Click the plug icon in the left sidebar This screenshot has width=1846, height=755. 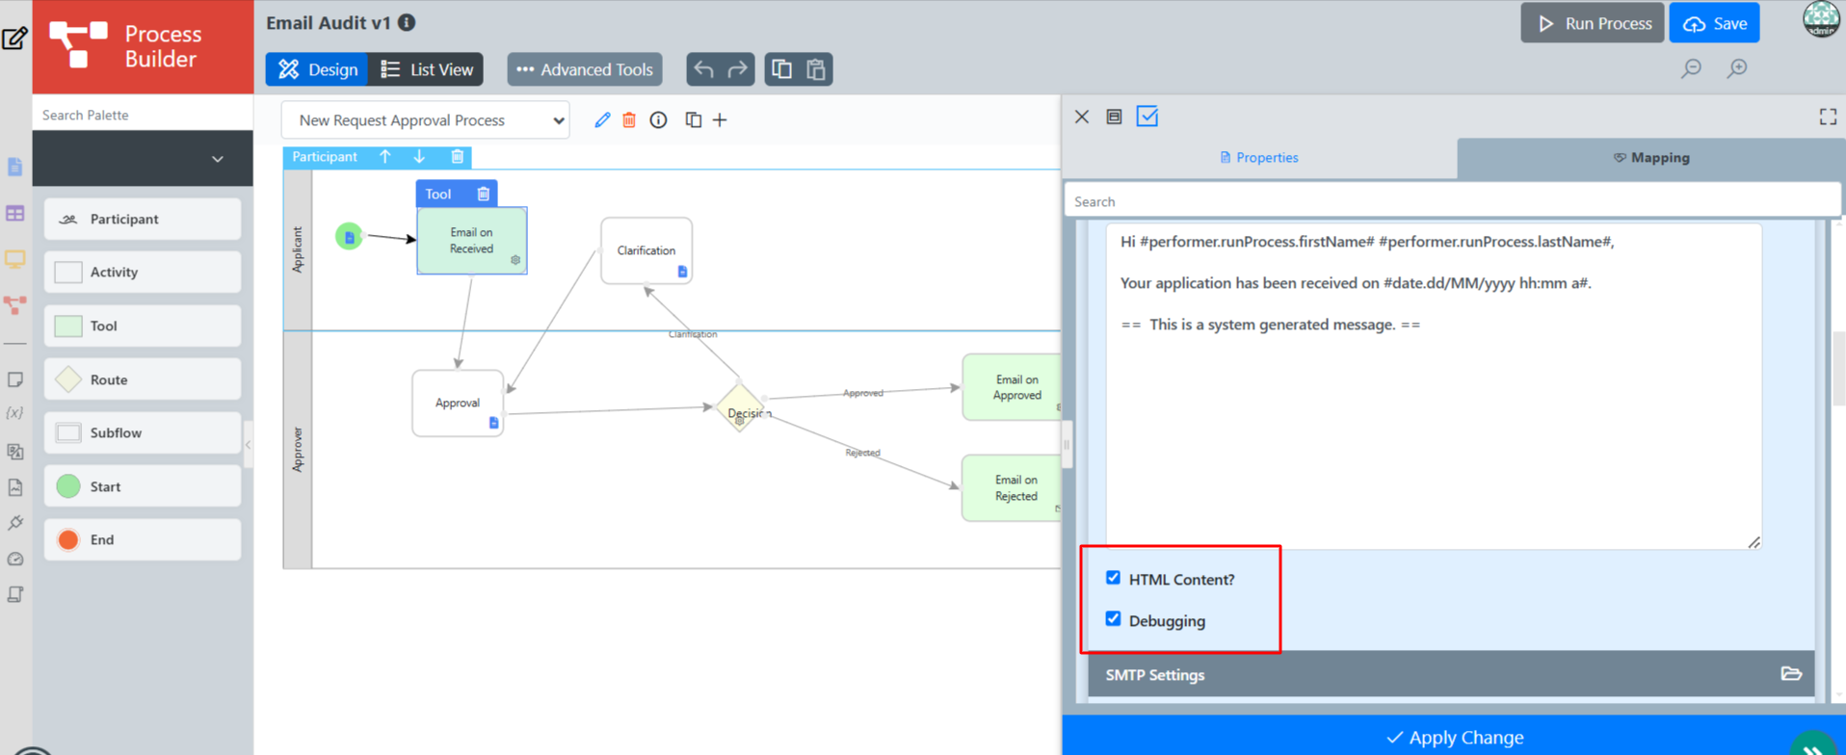(14, 523)
